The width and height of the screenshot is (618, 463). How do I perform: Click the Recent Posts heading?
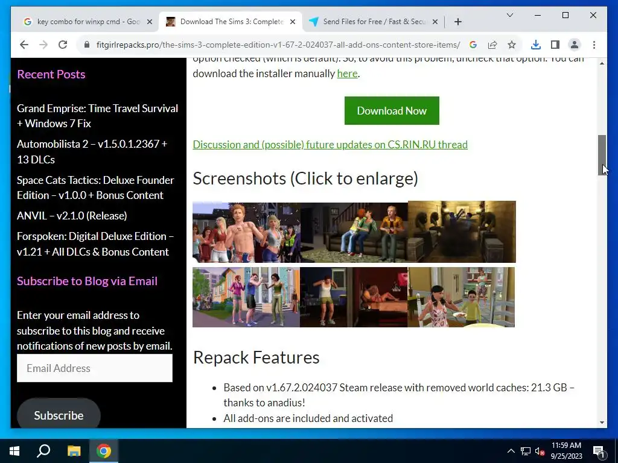51,74
